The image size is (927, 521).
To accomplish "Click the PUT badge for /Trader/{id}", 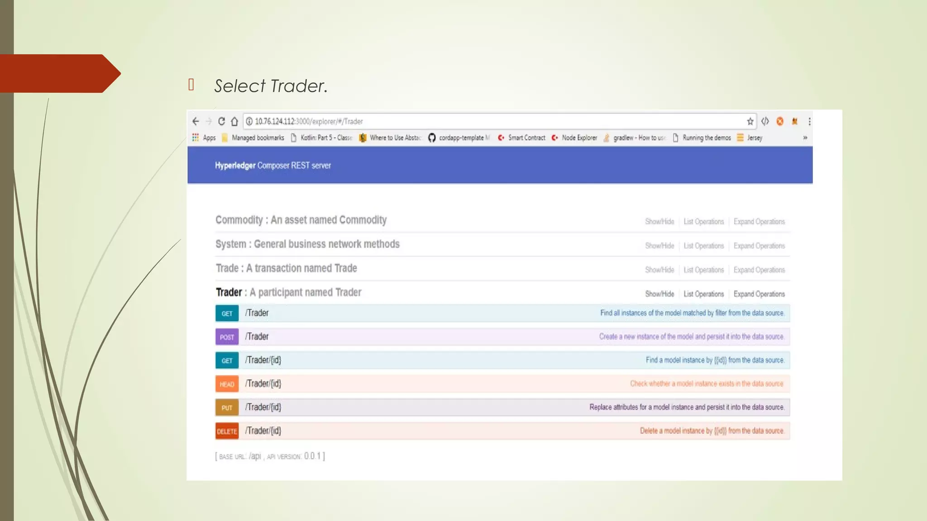I will (227, 407).
